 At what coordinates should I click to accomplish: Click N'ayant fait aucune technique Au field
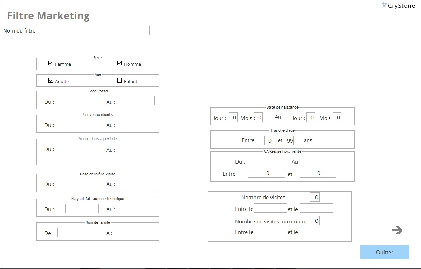(139, 208)
